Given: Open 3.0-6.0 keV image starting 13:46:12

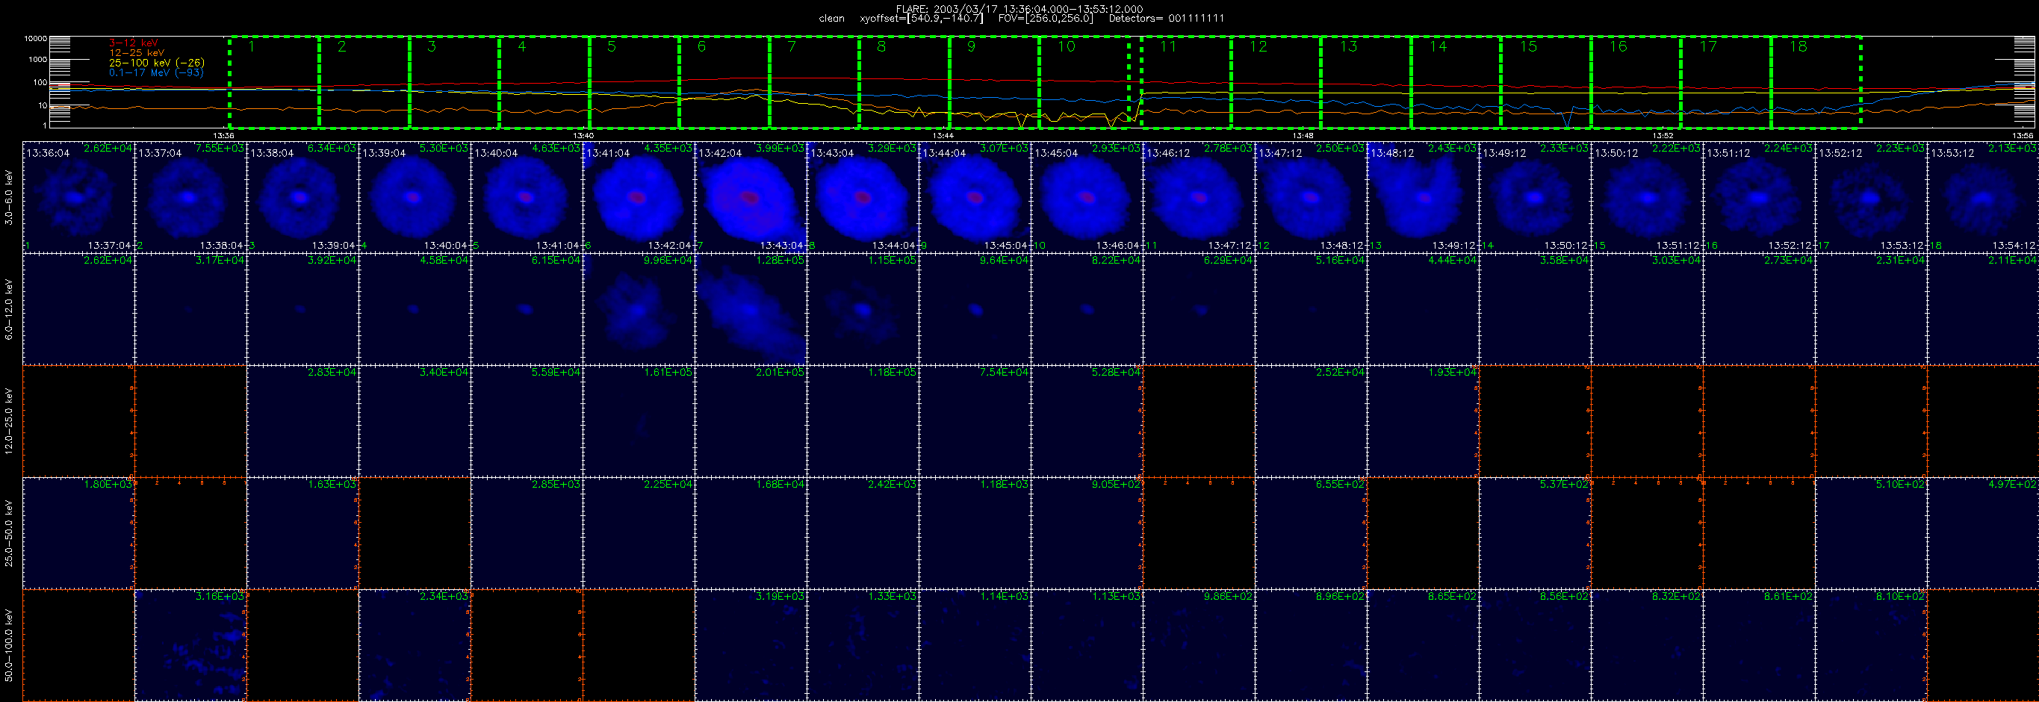Looking at the screenshot, I should pyautogui.click(x=1199, y=197).
